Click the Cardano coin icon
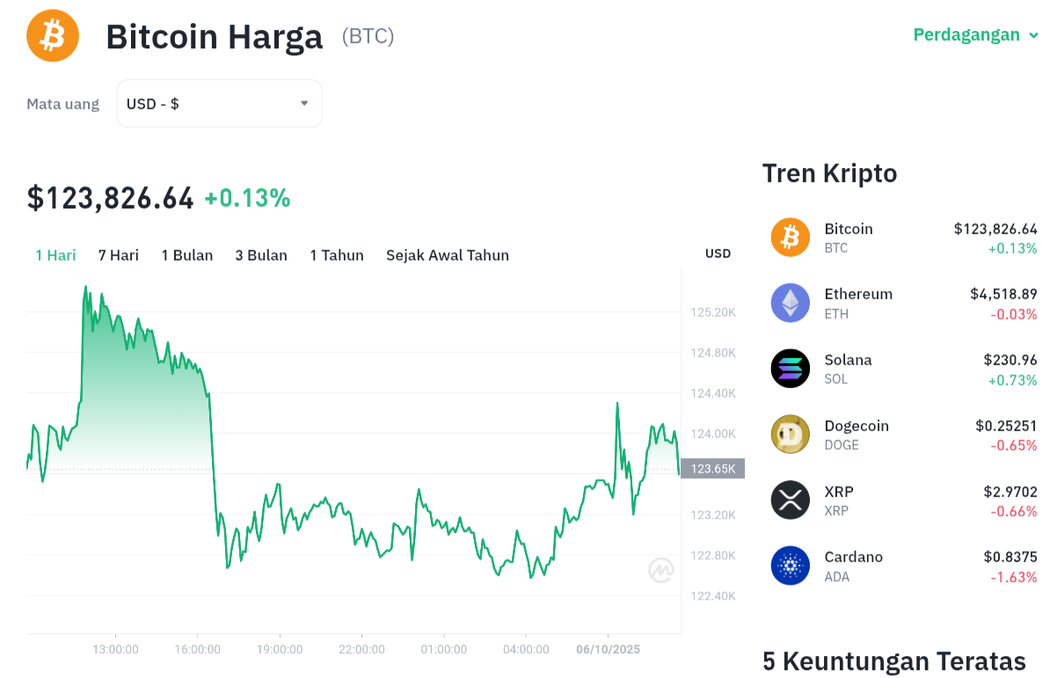The width and height of the screenshot is (1057, 678). 790,565
